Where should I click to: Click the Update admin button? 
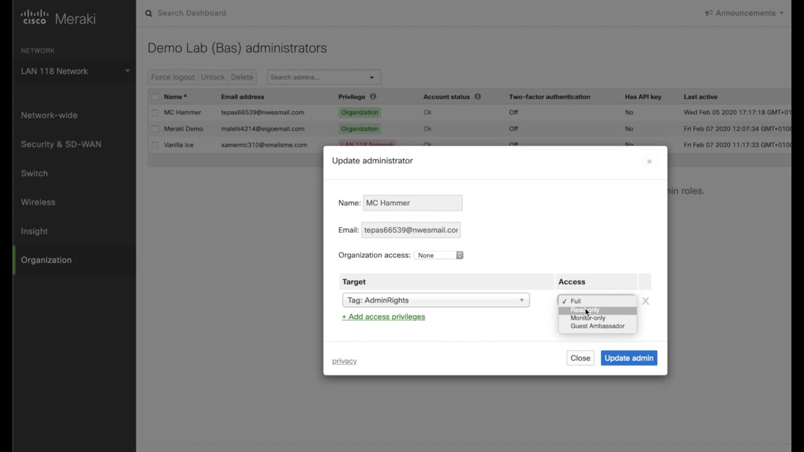point(629,358)
